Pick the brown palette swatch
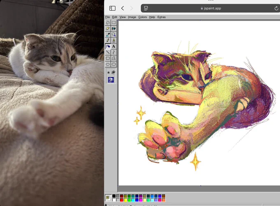Screen dimensions: 280x206 click(163, 196)
